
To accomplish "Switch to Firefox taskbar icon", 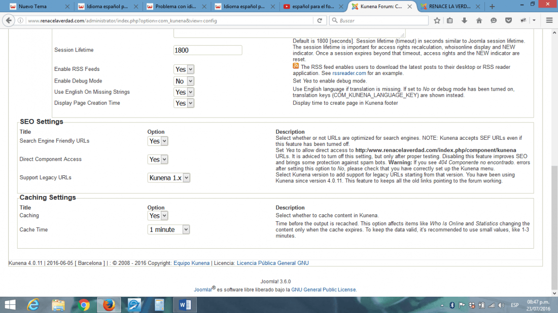I will pos(109,305).
